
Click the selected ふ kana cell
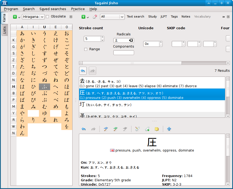pyautogui.click(x=45, y=87)
